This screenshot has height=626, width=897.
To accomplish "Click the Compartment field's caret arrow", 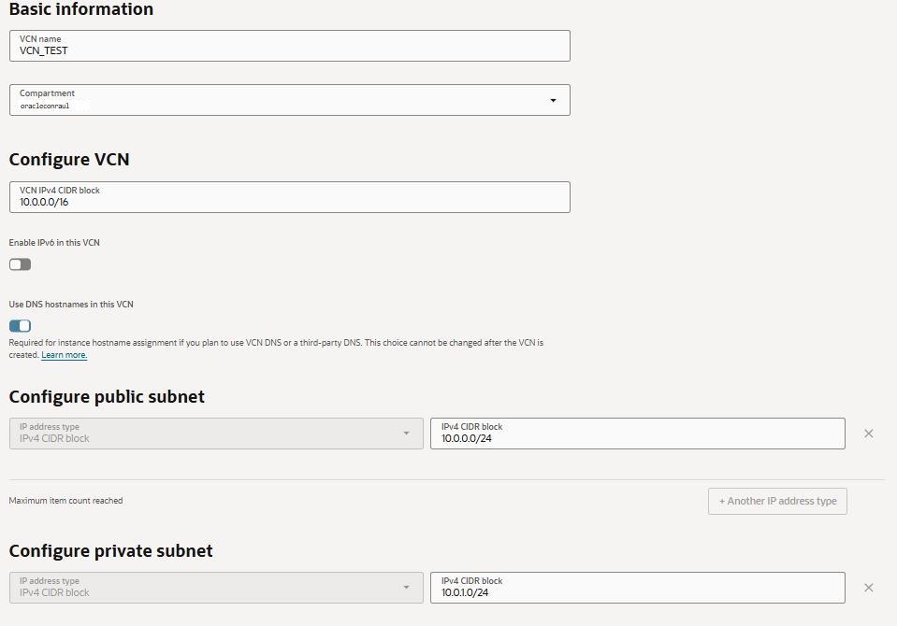I will point(553,100).
